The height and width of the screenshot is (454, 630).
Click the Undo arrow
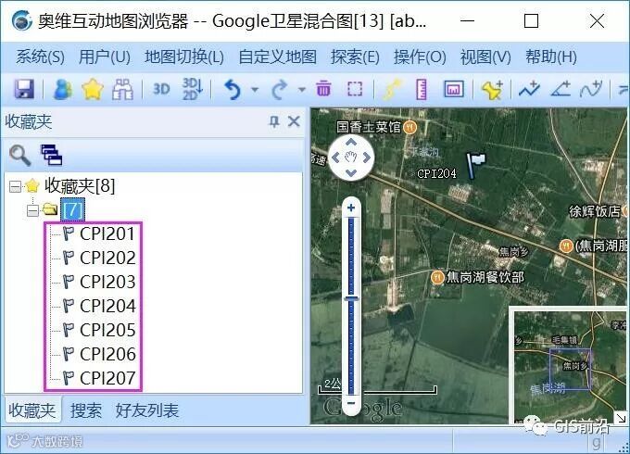point(233,89)
